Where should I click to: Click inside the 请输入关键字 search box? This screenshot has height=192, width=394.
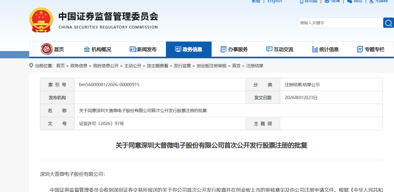click(x=340, y=23)
